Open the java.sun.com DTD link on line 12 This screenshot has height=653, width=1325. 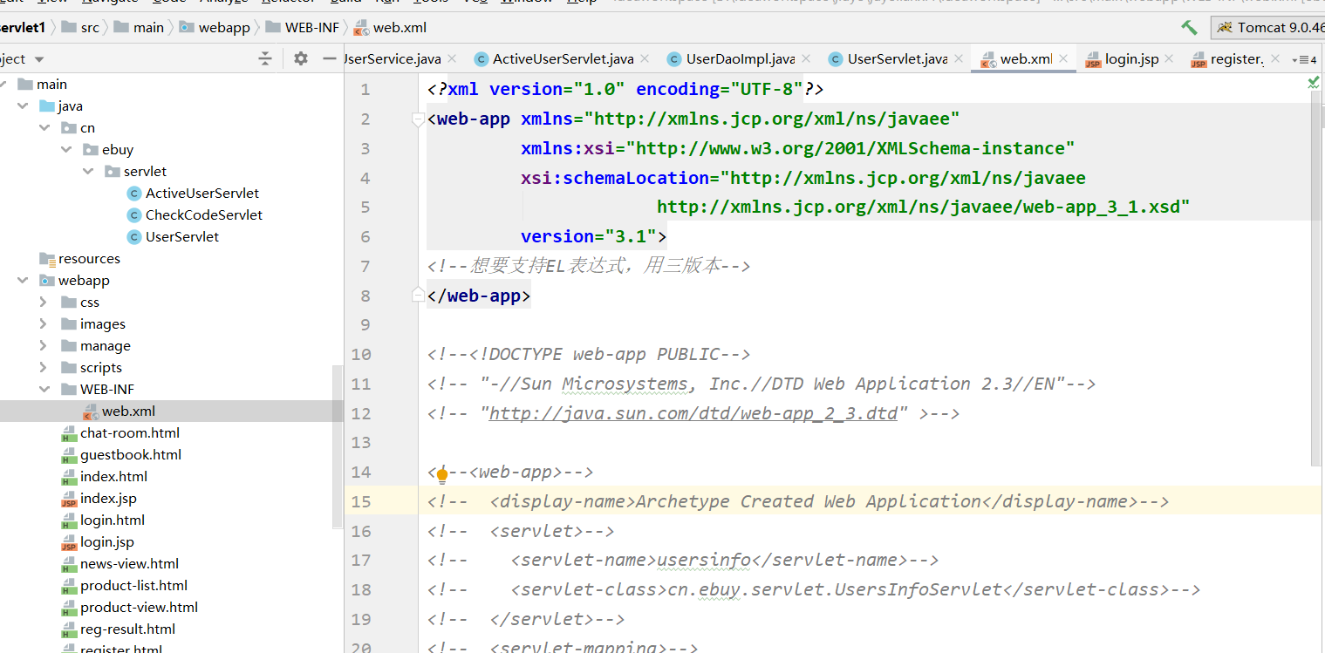693,413
